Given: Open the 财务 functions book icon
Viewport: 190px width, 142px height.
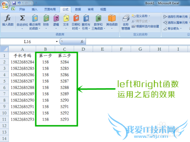Looking at the screenshot, I should [46, 18].
